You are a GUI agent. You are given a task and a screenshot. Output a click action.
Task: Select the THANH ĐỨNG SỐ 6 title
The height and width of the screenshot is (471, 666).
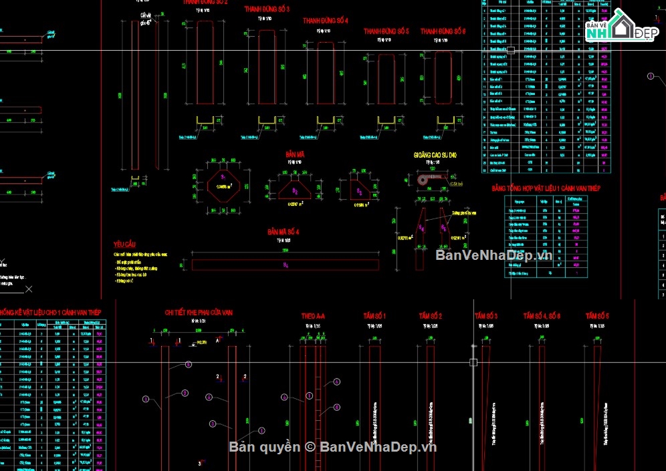(x=443, y=31)
